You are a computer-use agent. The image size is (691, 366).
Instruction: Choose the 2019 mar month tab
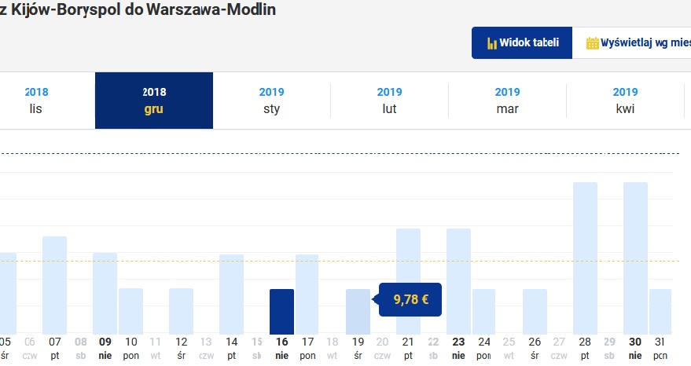[507, 101]
